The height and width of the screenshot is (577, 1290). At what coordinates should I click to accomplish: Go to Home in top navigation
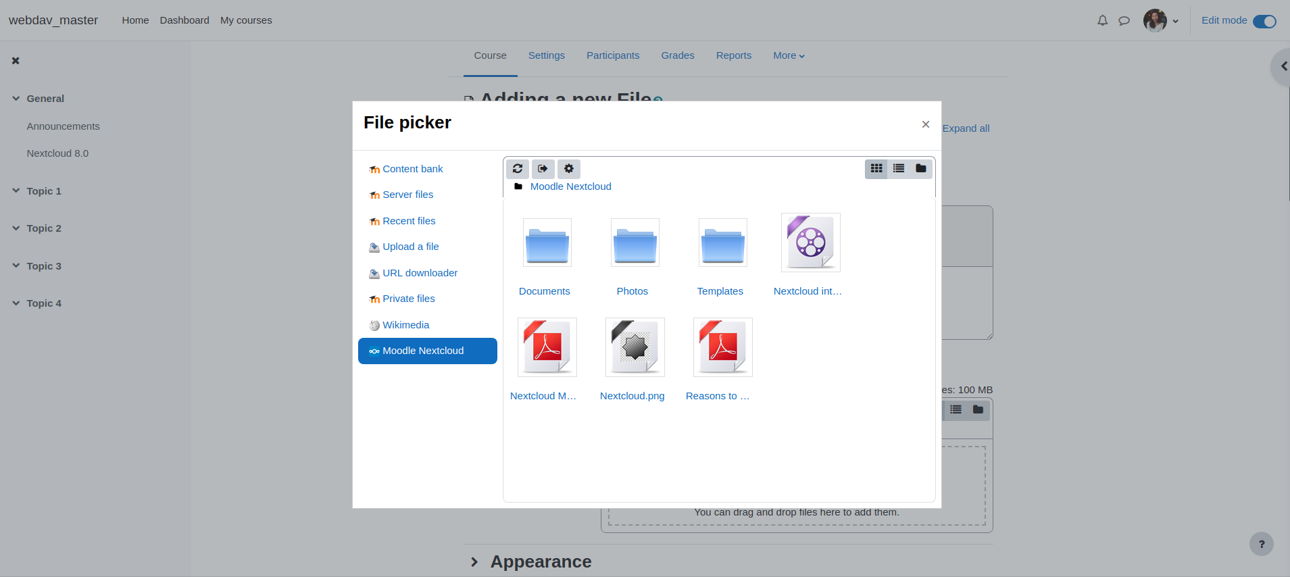(135, 20)
